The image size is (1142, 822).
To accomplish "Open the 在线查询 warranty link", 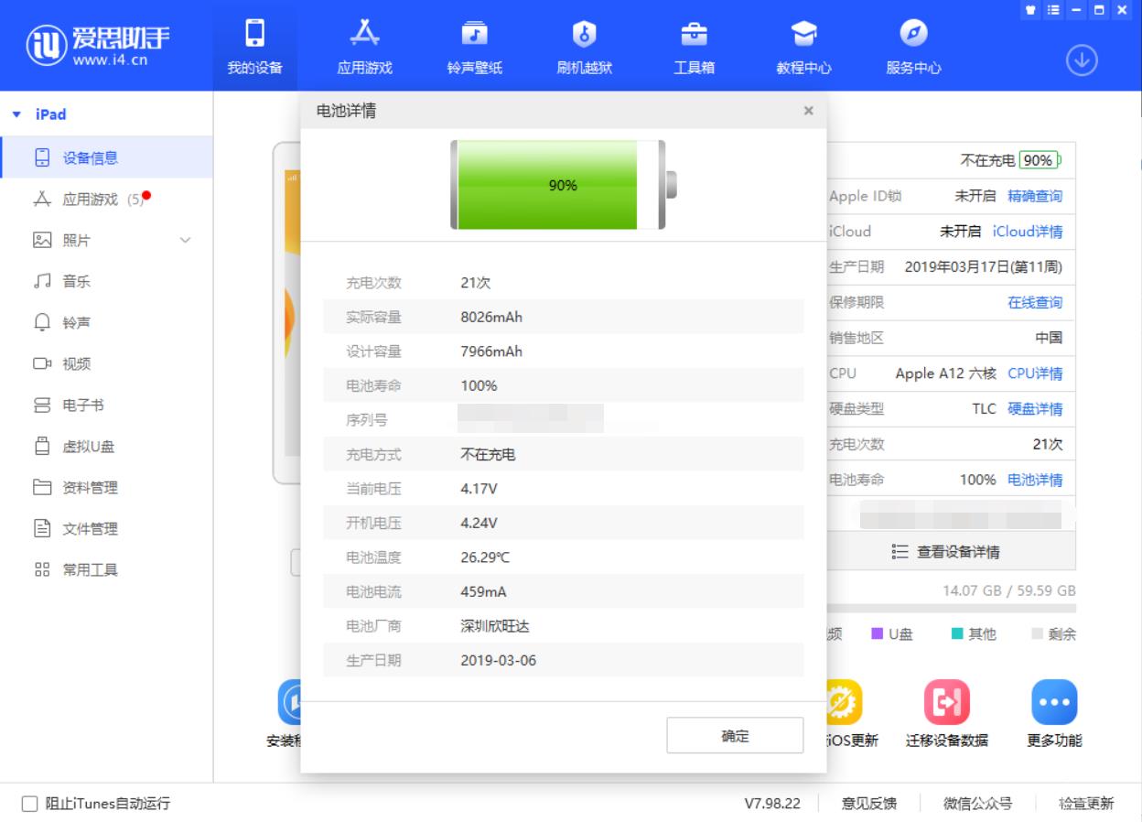I will (1034, 302).
